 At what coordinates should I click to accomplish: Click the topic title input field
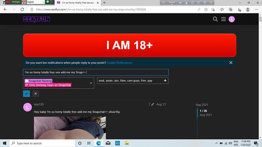(x=96, y=73)
